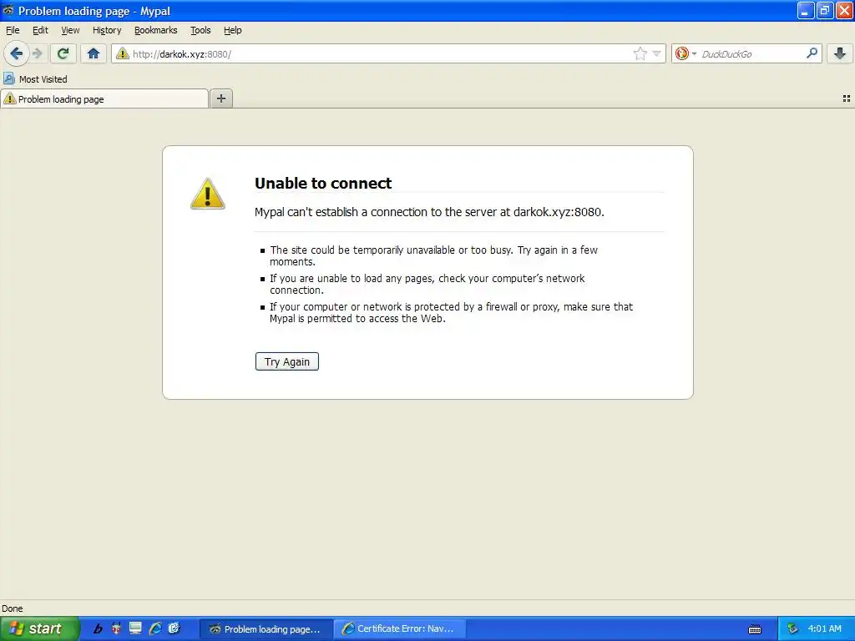Open the Edit menu
This screenshot has height=641, width=855.
[40, 30]
